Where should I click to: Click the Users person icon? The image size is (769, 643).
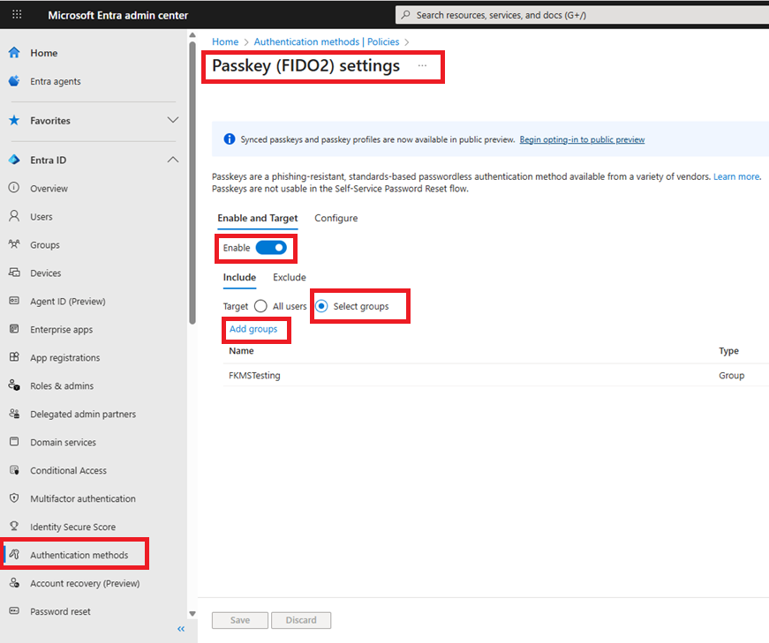click(14, 216)
